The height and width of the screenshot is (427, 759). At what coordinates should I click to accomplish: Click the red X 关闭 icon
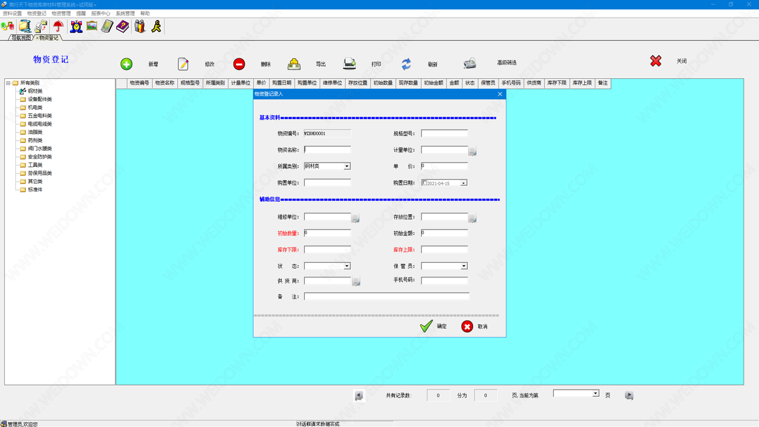tap(656, 61)
